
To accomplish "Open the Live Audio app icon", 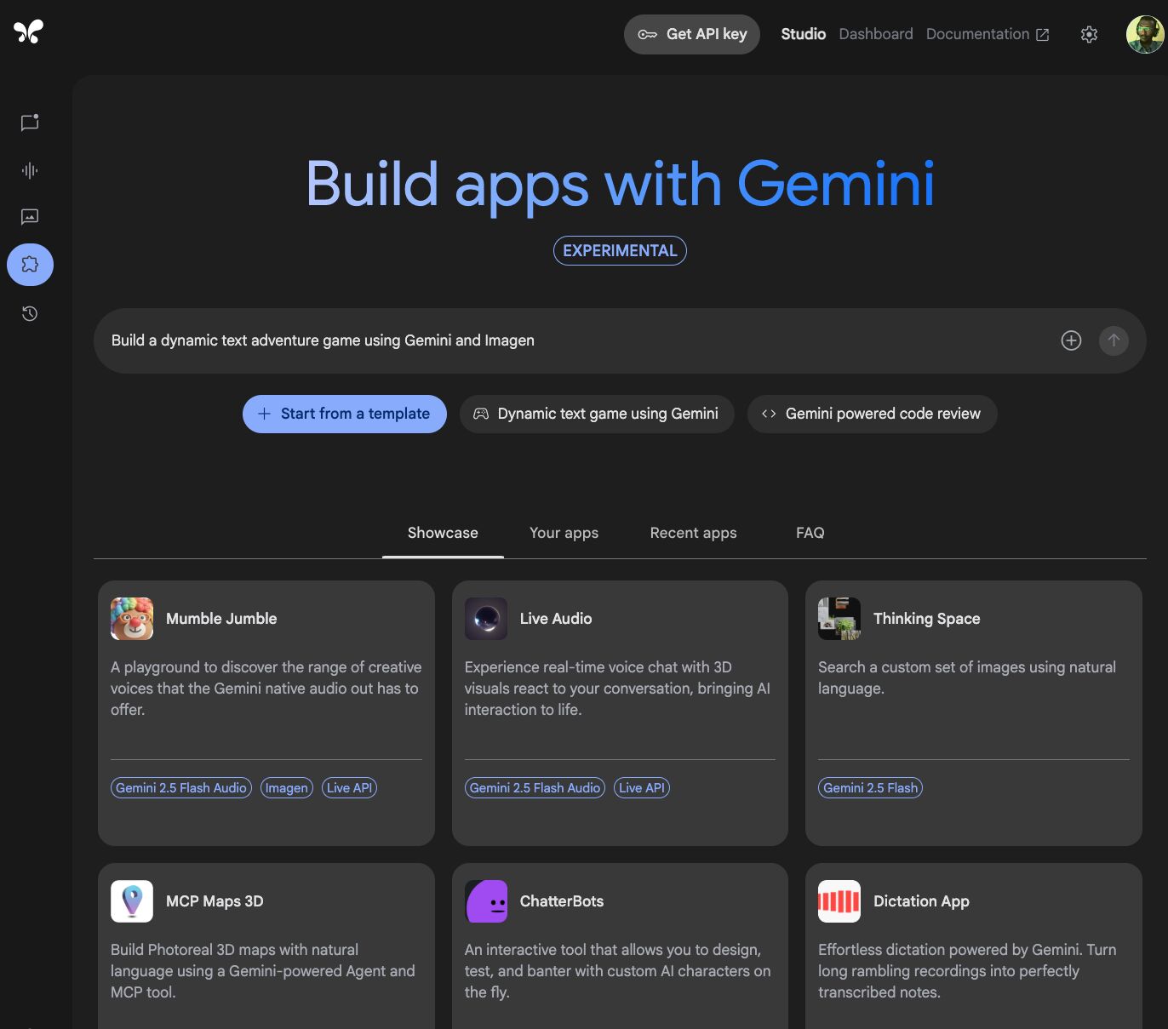I will coord(486,619).
